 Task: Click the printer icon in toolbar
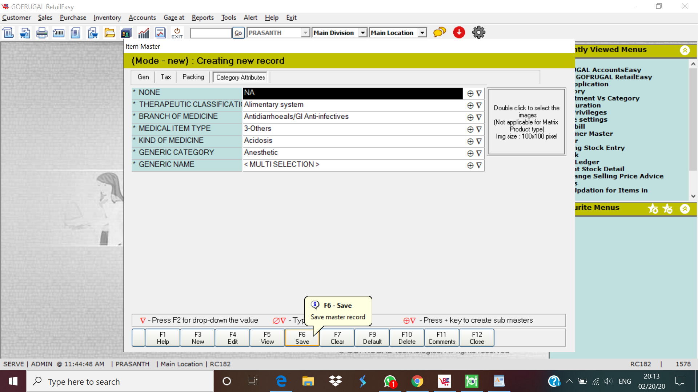pos(42,33)
